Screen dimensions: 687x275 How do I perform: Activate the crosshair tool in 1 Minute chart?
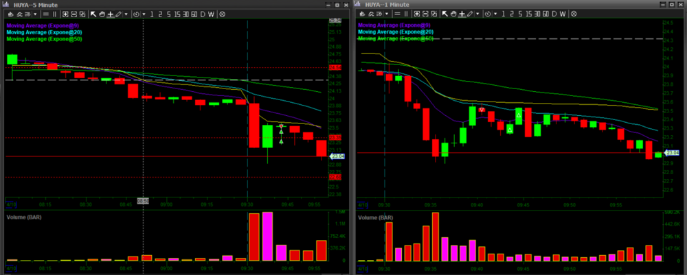click(x=462, y=14)
